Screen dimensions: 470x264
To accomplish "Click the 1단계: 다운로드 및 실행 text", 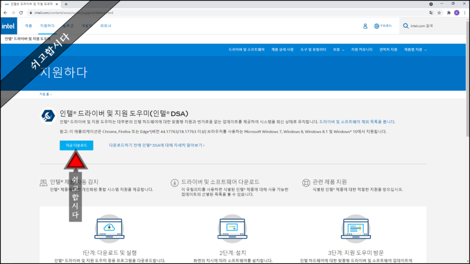I will (x=109, y=253).
